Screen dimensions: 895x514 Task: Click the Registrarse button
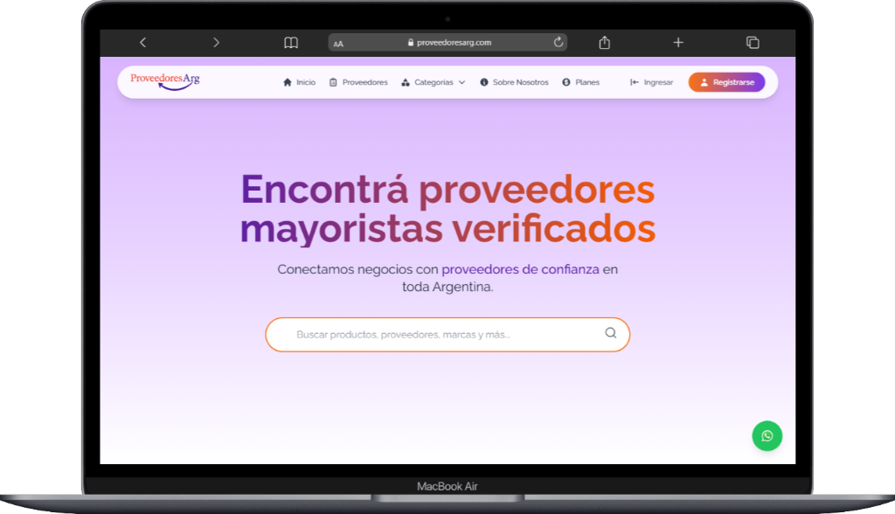(x=726, y=81)
